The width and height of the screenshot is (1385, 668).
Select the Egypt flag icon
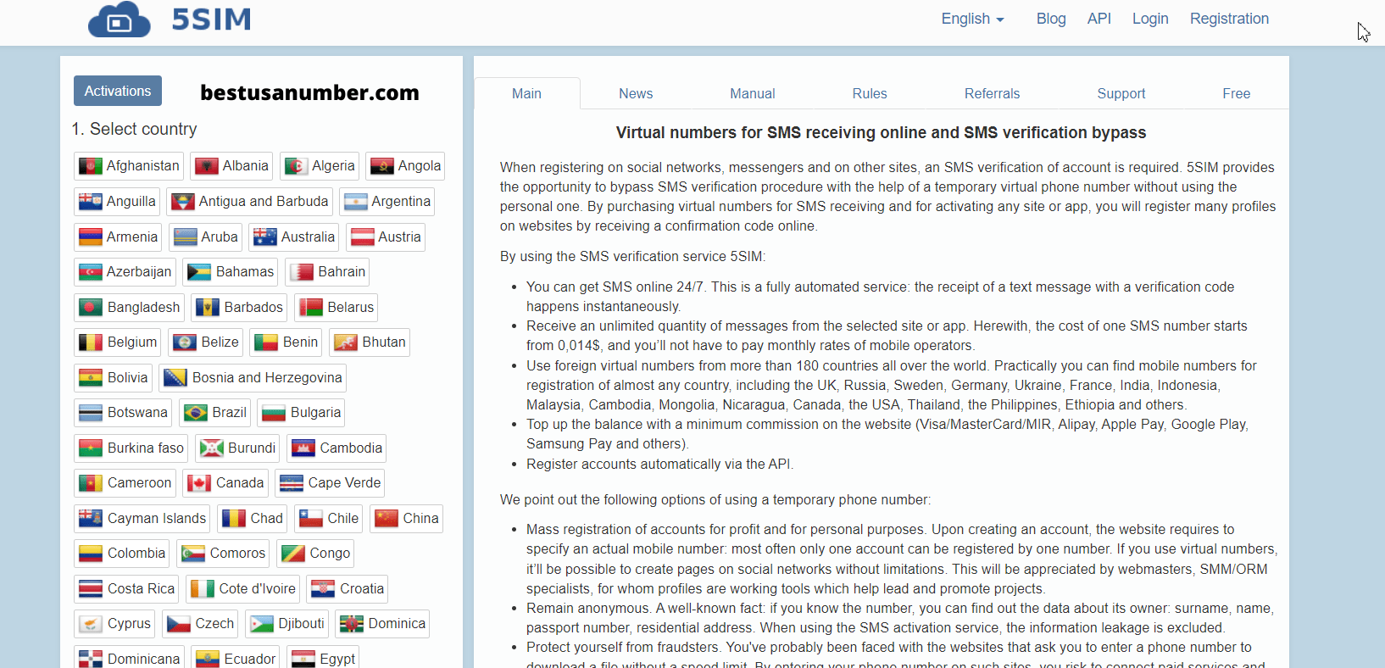pyautogui.click(x=303, y=660)
